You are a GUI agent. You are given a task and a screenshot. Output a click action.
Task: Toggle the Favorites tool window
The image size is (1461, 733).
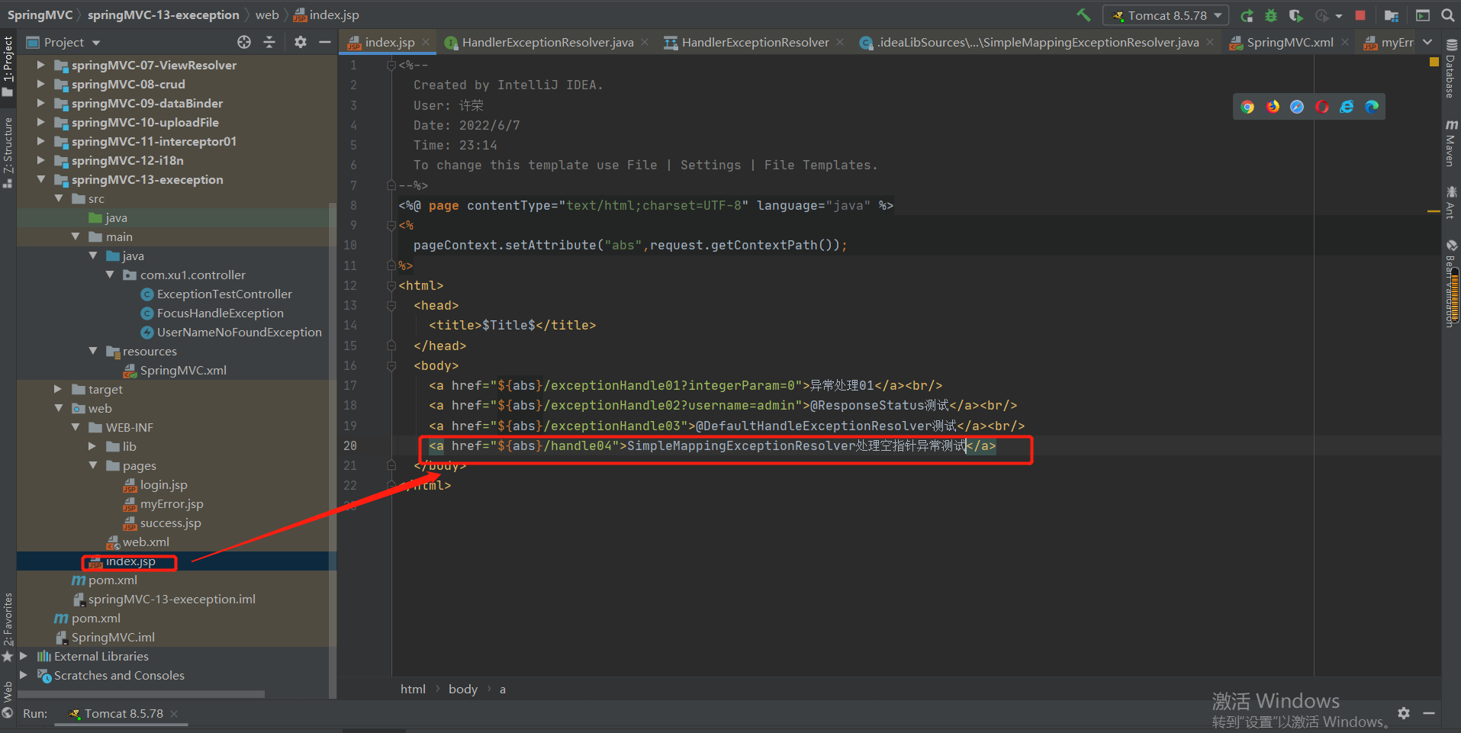(8, 627)
